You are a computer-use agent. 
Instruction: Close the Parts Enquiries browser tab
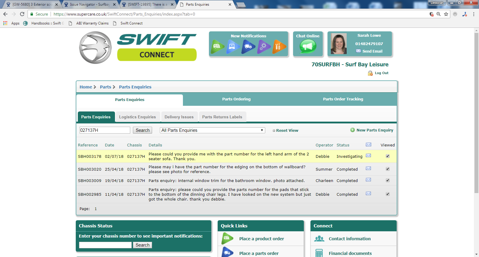(230, 4)
